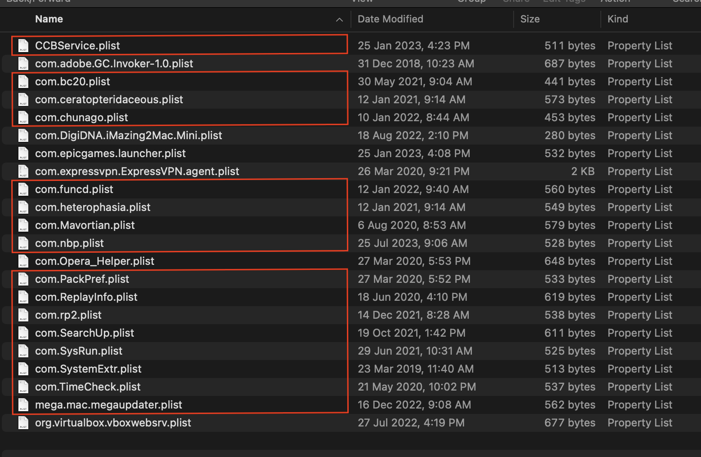Click the date 6 Aug 2020, 8:53 AM
This screenshot has height=457, width=701.
pyautogui.click(x=412, y=225)
